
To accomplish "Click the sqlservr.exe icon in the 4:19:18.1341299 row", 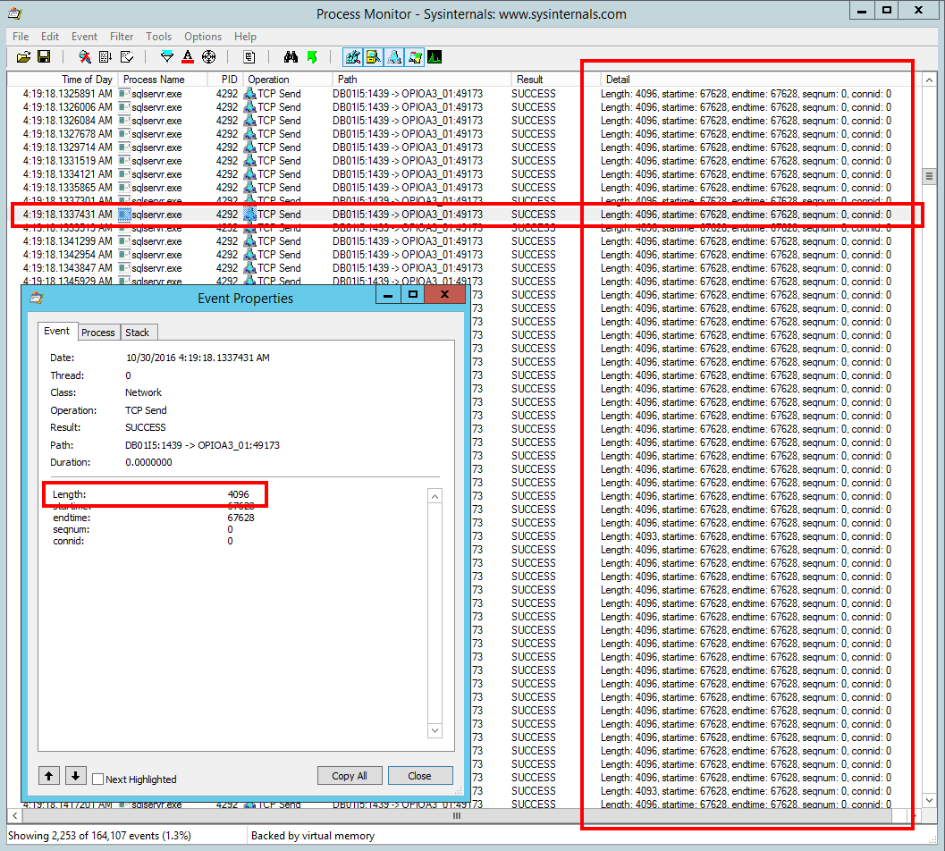I will [x=125, y=241].
